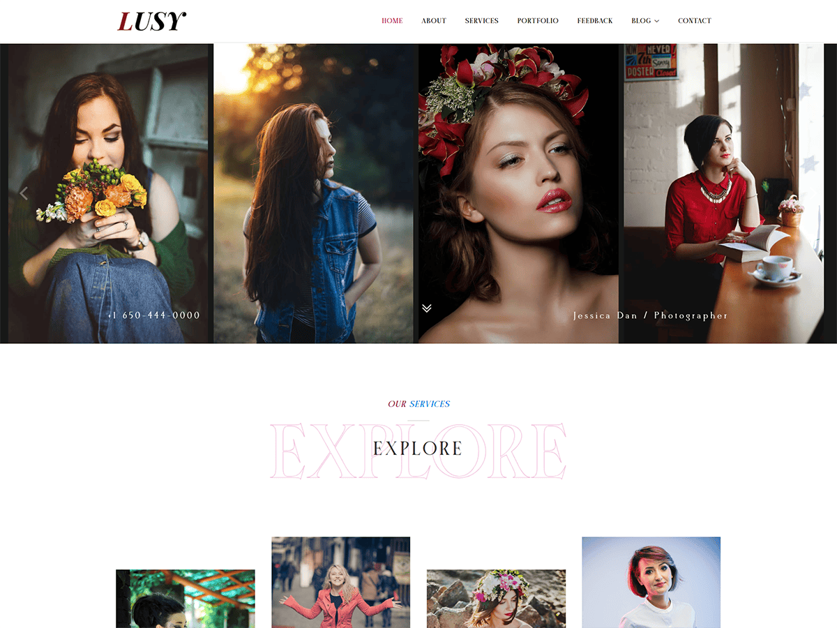Open the Home menu item

(x=392, y=21)
